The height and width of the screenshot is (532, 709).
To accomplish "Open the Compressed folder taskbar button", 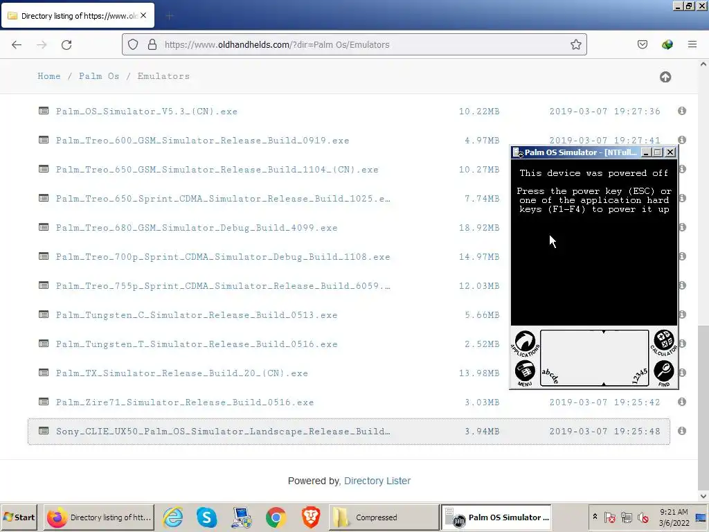I will pyautogui.click(x=384, y=517).
